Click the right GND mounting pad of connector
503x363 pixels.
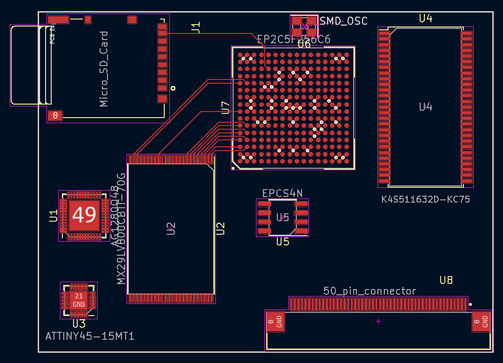(481, 321)
